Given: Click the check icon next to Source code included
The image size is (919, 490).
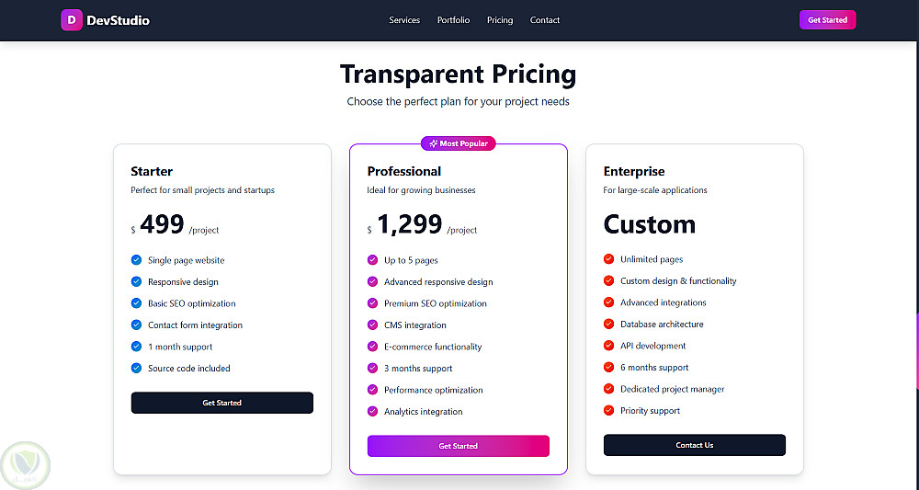Looking at the screenshot, I should click(x=136, y=368).
